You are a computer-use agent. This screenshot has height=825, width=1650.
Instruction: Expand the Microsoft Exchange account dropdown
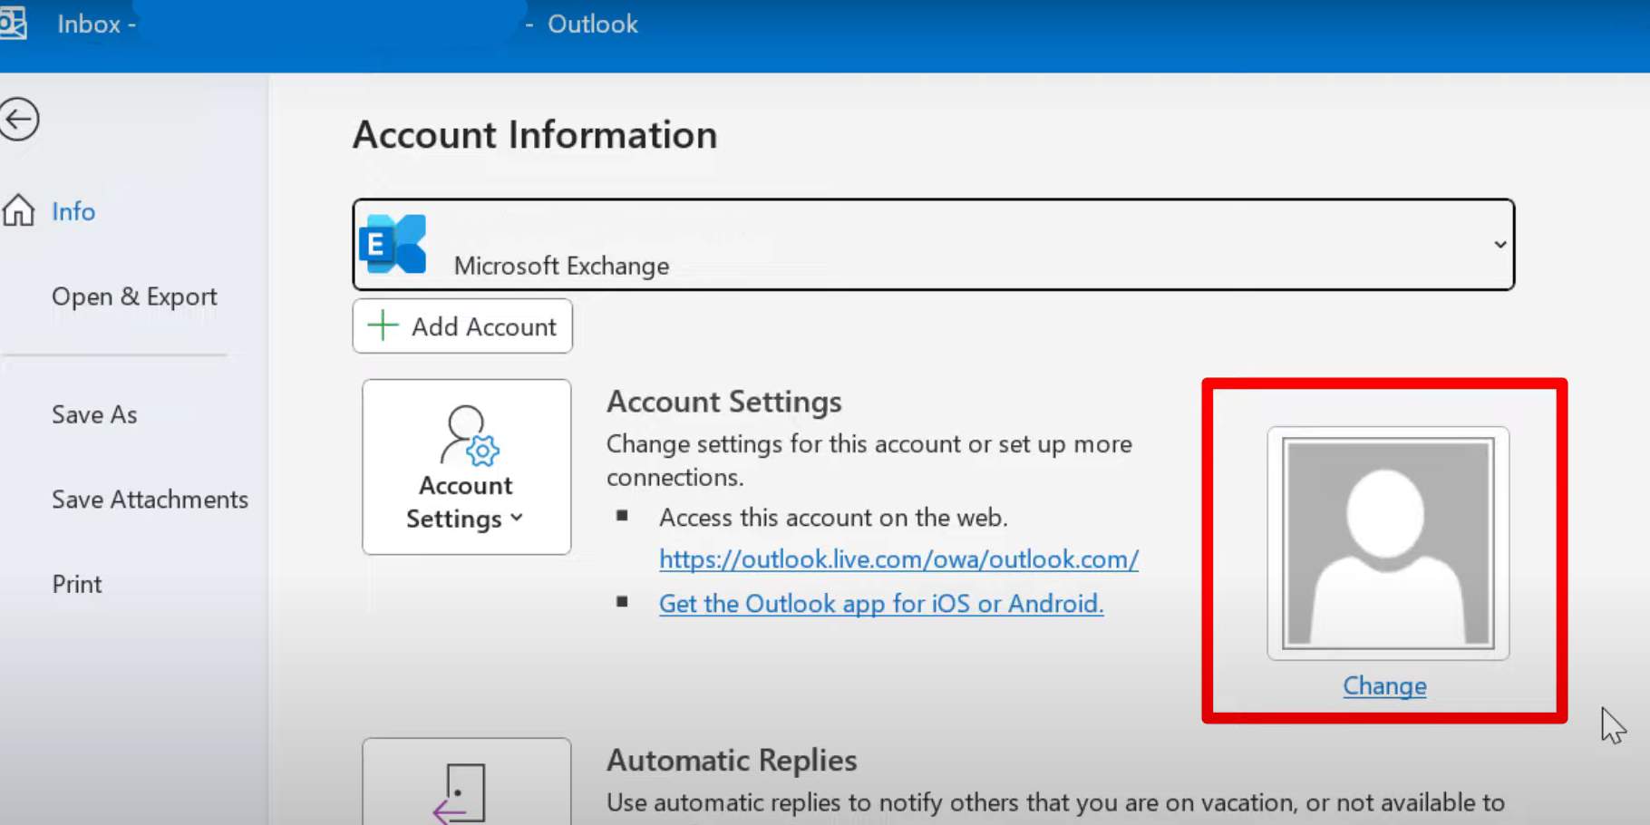click(x=1500, y=244)
